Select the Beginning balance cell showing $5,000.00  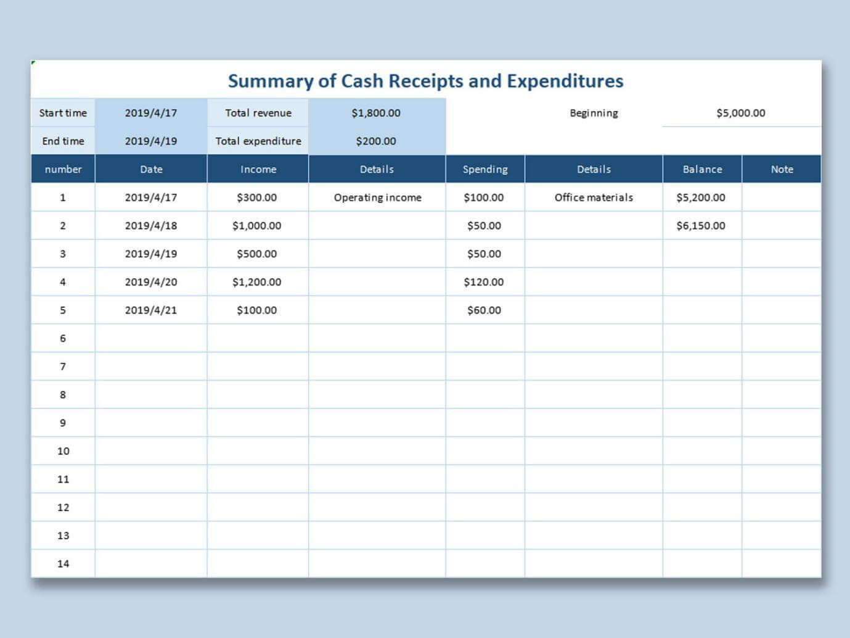pos(740,113)
